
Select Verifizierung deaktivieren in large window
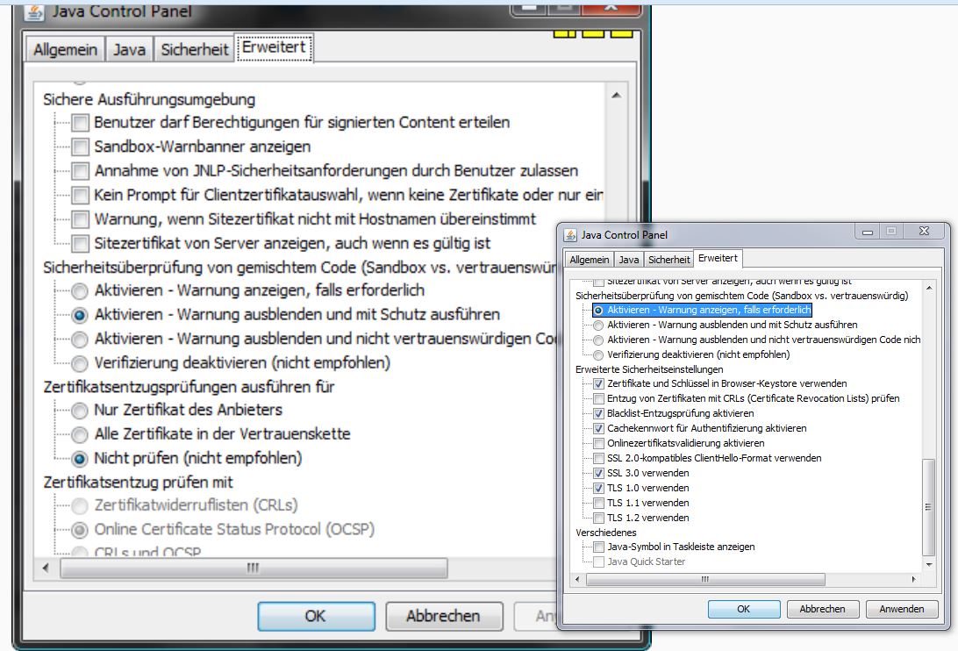pos(80,364)
